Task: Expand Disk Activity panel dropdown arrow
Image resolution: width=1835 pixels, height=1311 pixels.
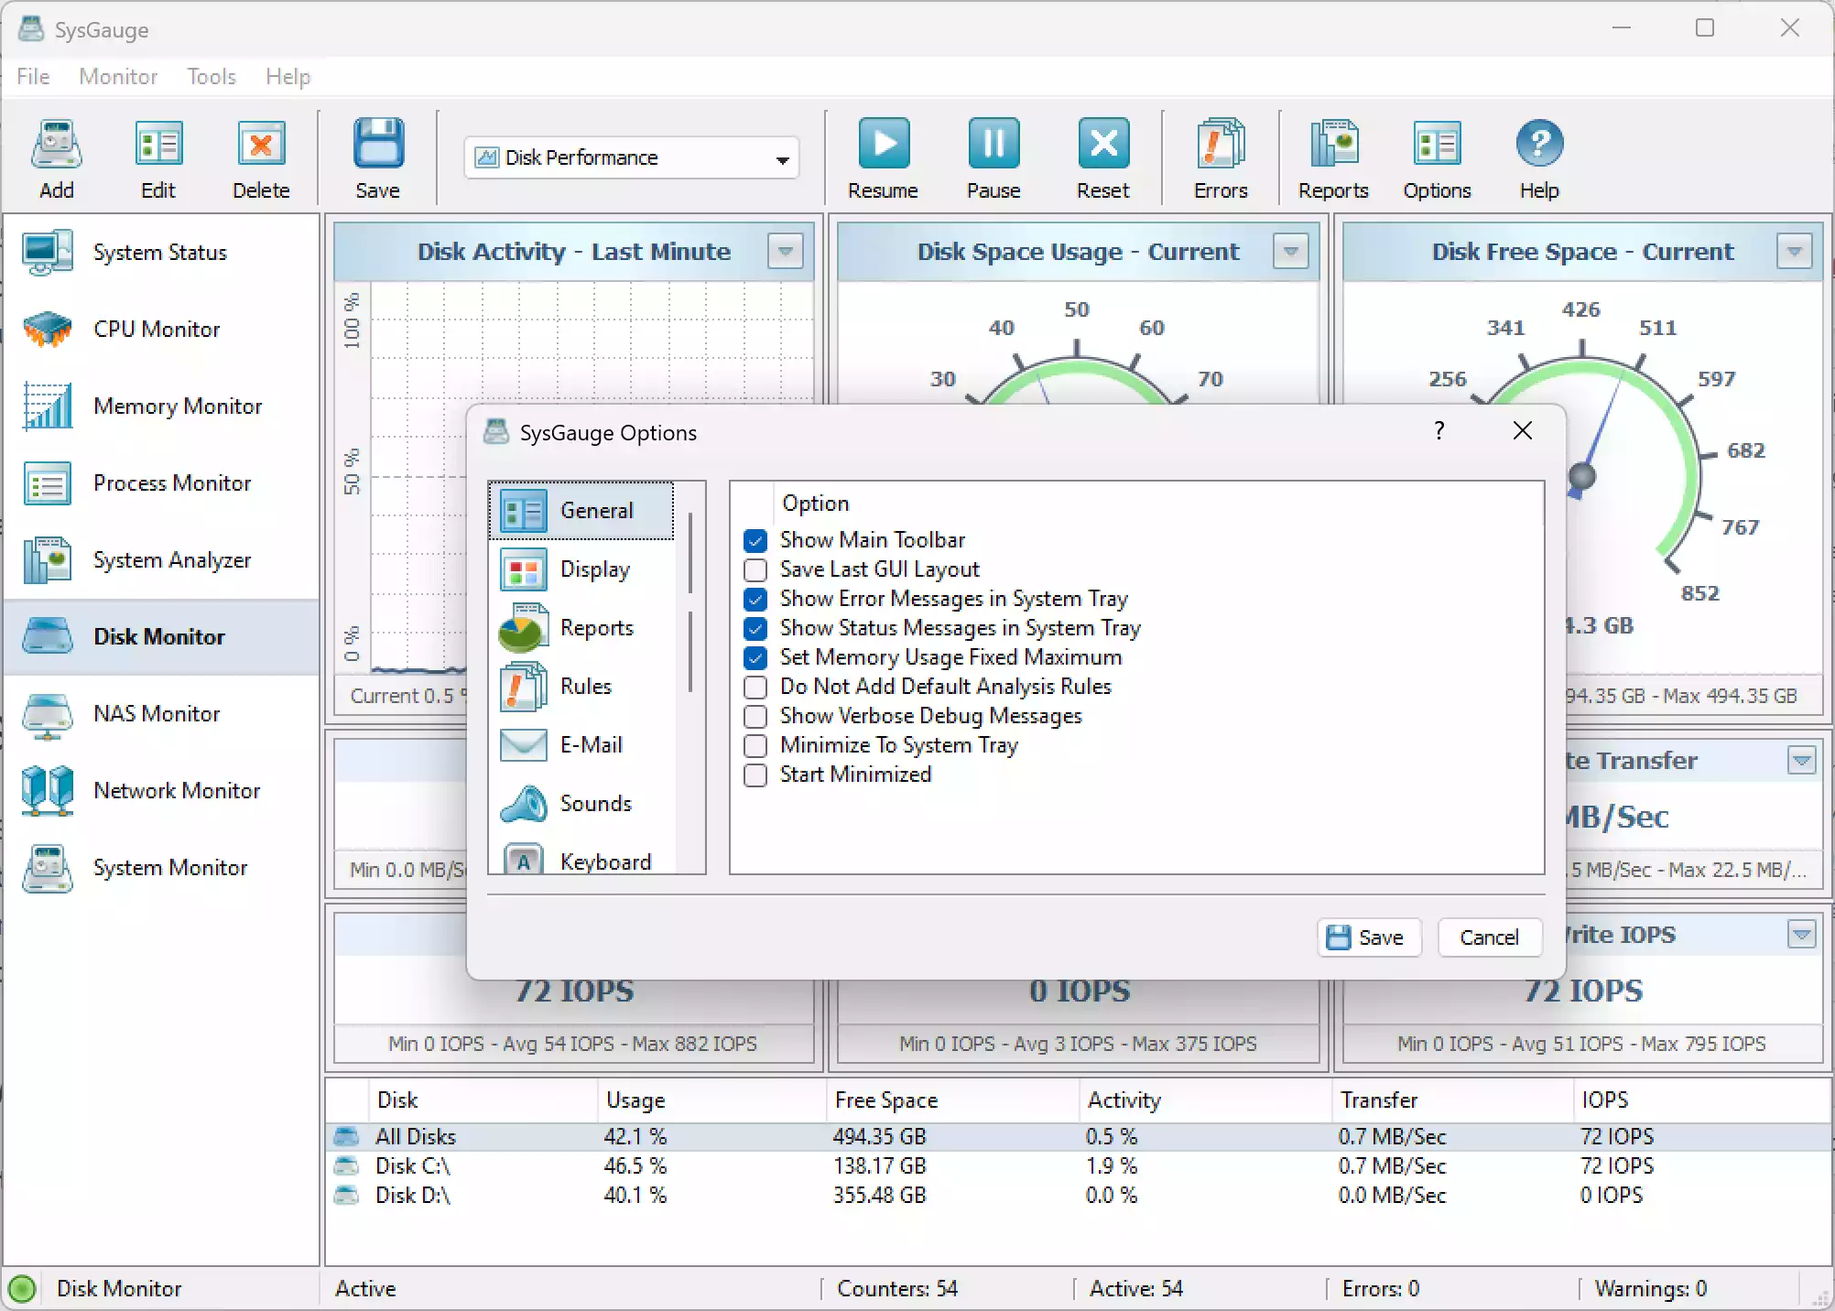Action: [x=786, y=251]
